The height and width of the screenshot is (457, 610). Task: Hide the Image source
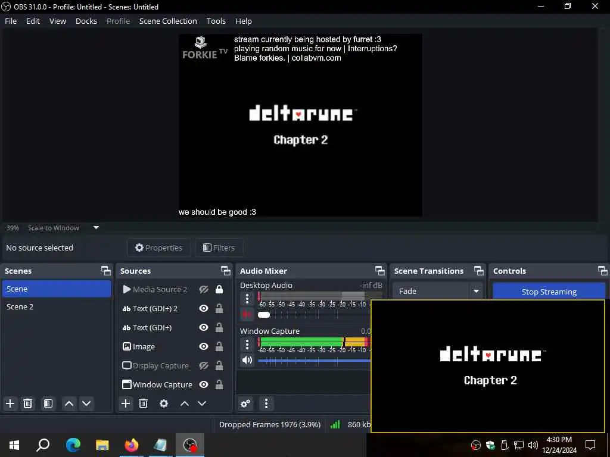pyautogui.click(x=204, y=346)
